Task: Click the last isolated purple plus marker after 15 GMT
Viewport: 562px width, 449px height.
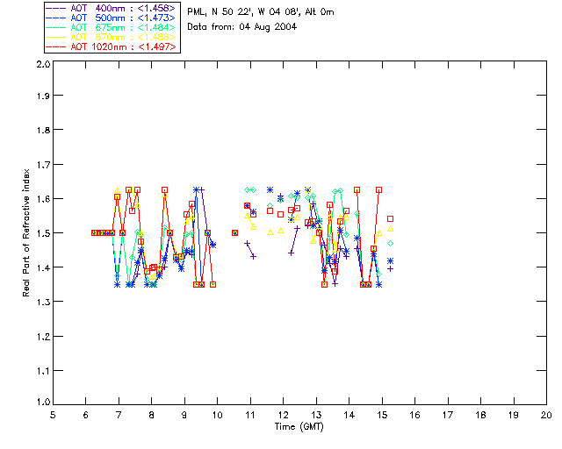Action: click(390, 269)
